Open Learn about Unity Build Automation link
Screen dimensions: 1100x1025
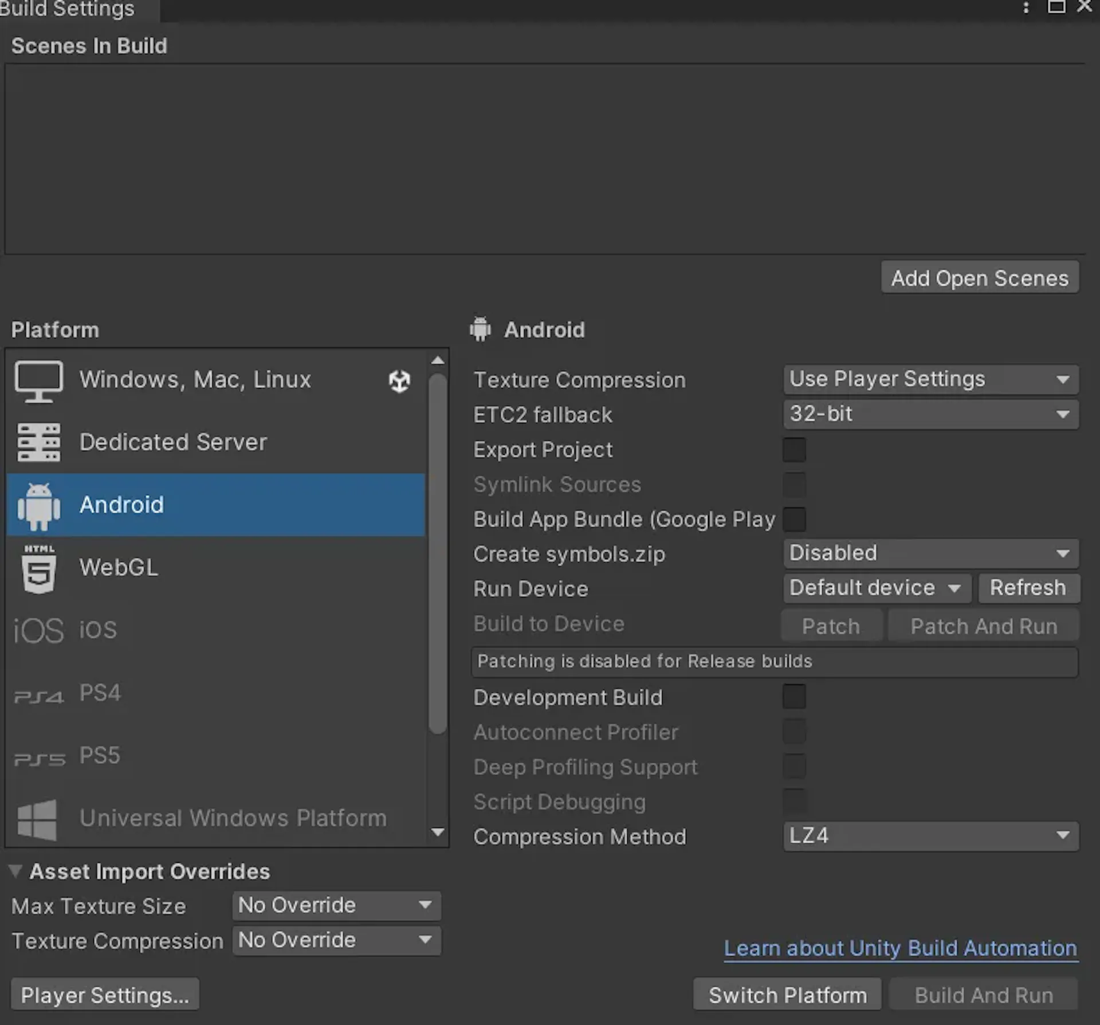[x=901, y=948]
